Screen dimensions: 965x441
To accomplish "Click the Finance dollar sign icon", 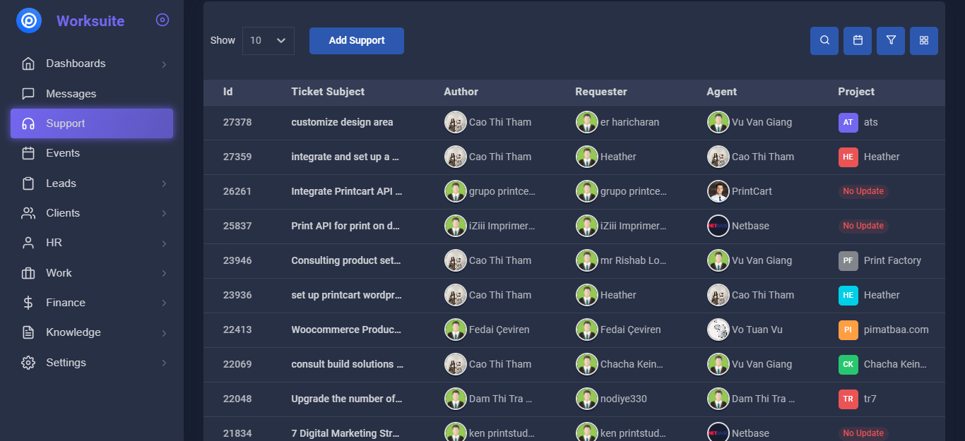I will click(28, 303).
